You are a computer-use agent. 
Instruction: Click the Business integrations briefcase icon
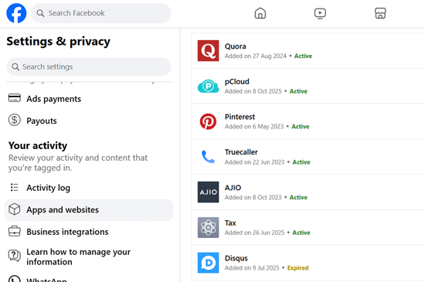point(15,231)
